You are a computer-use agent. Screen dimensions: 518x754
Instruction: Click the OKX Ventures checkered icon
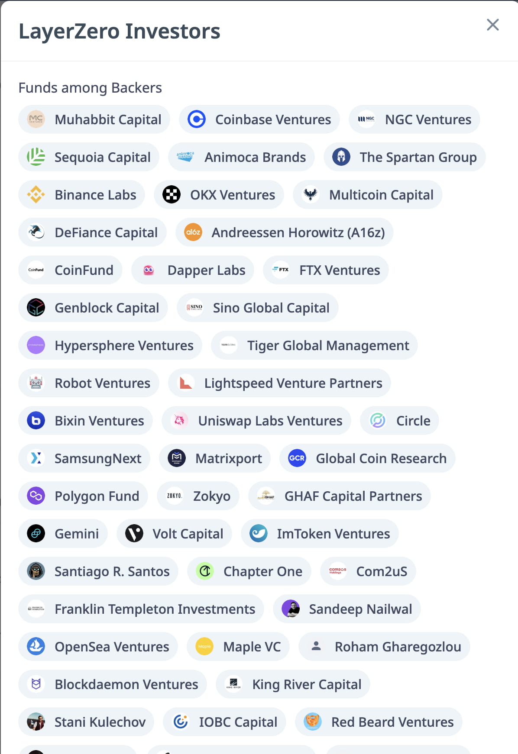coord(171,195)
